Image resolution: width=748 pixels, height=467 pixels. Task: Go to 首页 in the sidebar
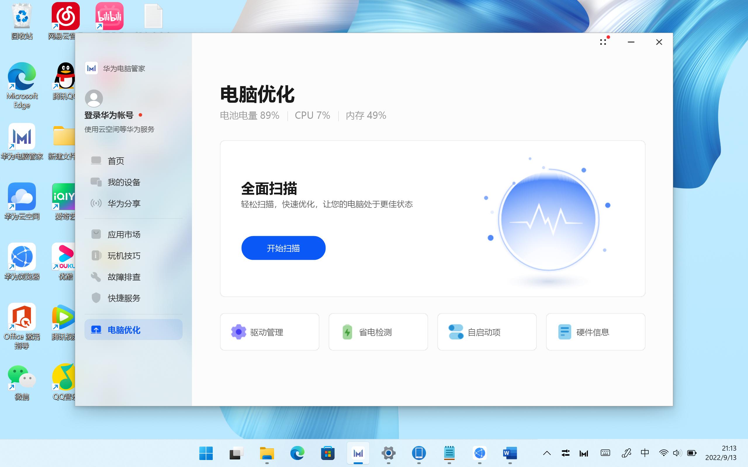coord(116,161)
